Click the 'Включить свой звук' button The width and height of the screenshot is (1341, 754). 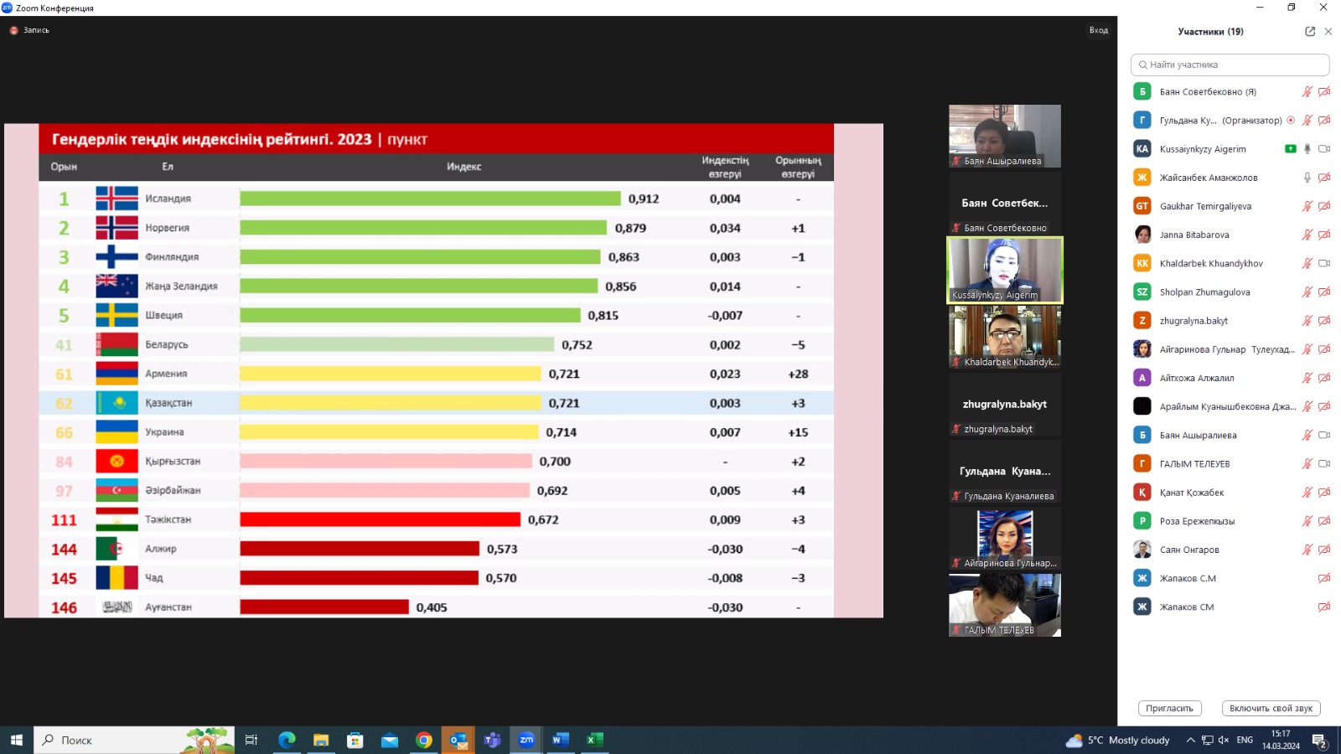(x=1271, y=708)
